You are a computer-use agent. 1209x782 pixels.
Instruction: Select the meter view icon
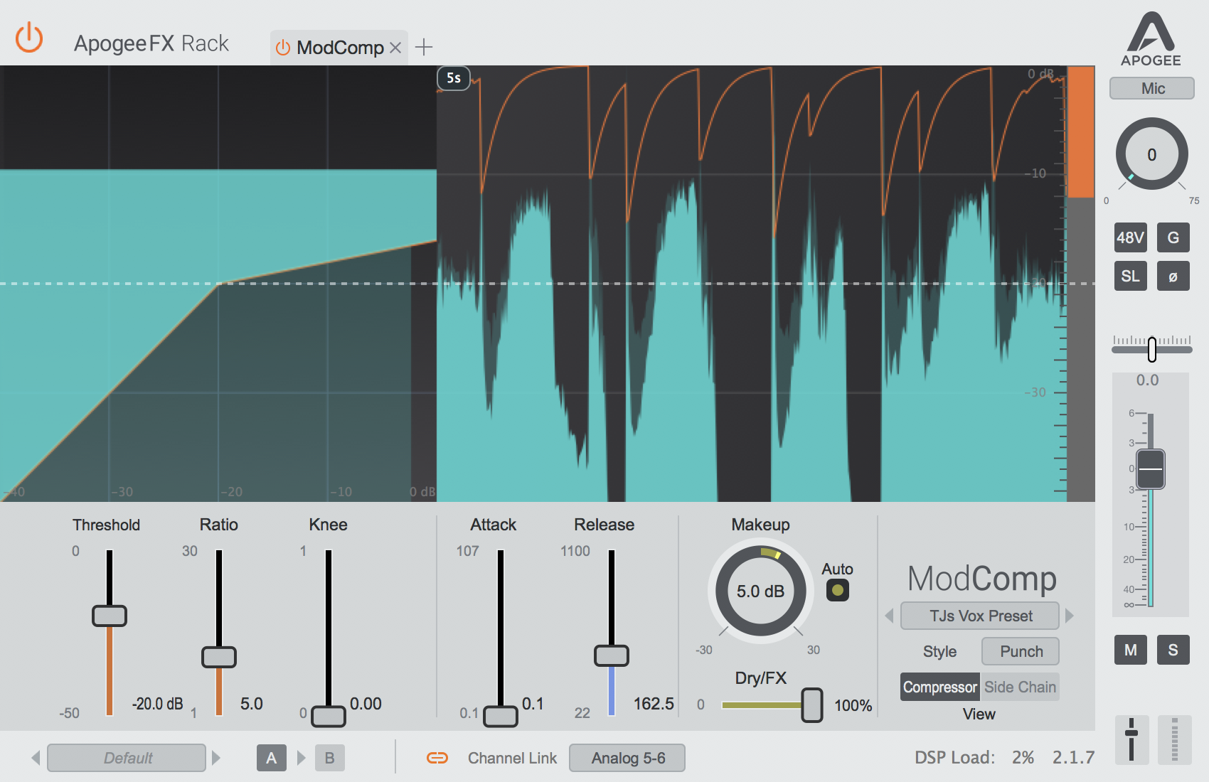1175,739
